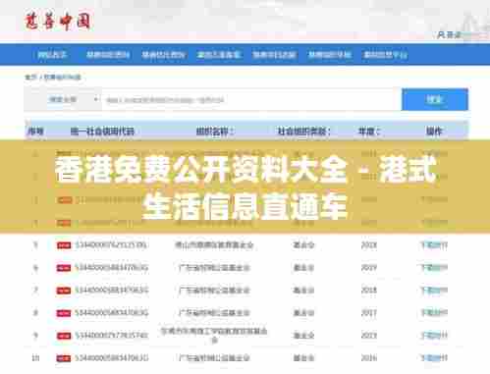Click the 登录 login link
The height and width of the screenshot is (374, 490).
(454, 34)
